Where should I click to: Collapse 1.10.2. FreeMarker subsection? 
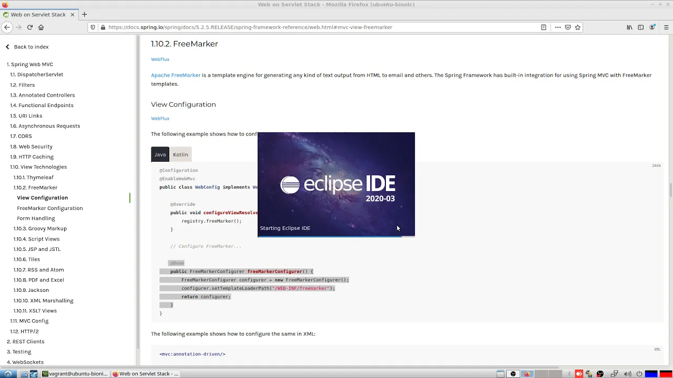[35, 187]
